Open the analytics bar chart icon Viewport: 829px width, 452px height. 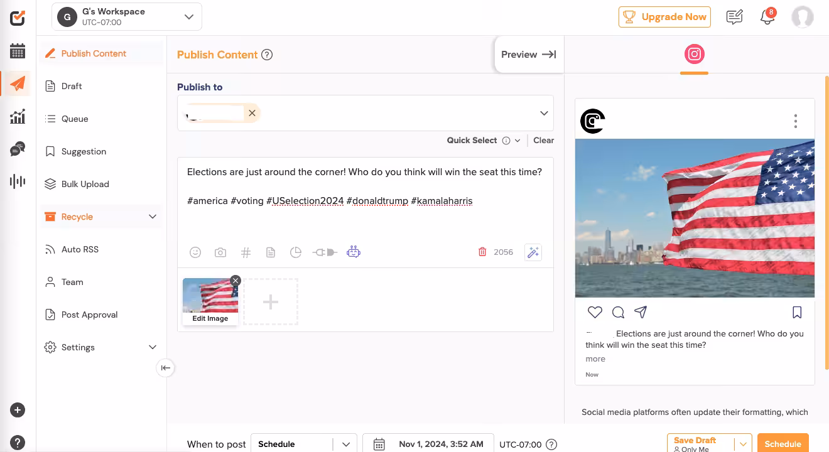[x=18, y=116]
